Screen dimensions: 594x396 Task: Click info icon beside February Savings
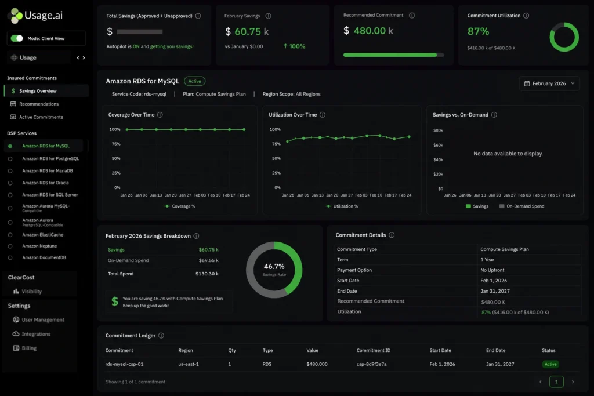268,16
